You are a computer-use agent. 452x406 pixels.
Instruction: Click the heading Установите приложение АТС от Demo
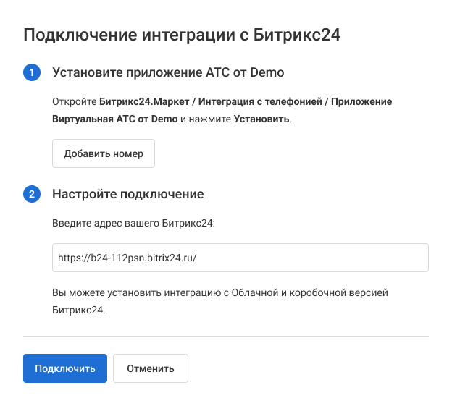pos(168,72)
